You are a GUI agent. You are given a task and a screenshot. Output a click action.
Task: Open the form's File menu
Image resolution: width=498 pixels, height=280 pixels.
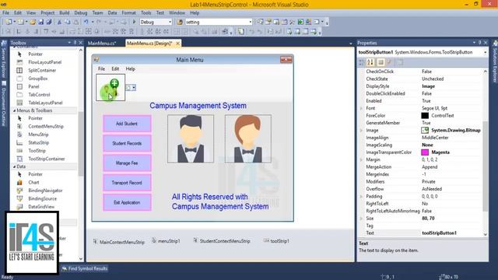point(101,68)
